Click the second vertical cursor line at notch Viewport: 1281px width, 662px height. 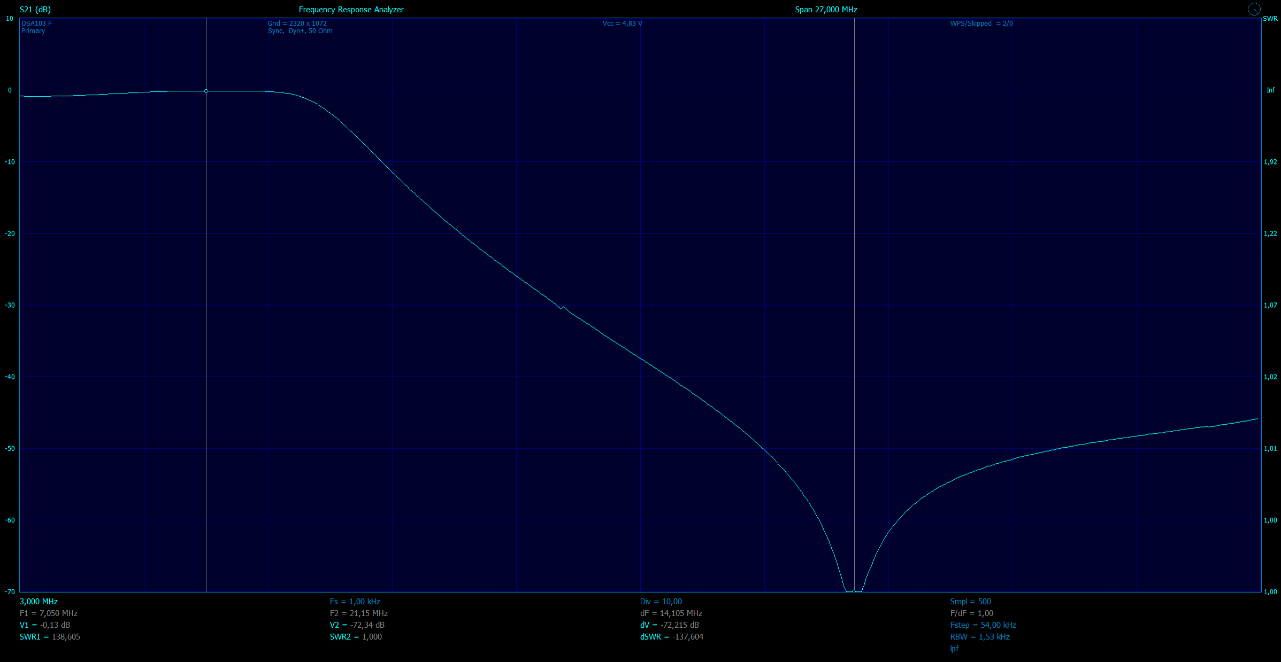pyautogui.click(x=854, y=267)
